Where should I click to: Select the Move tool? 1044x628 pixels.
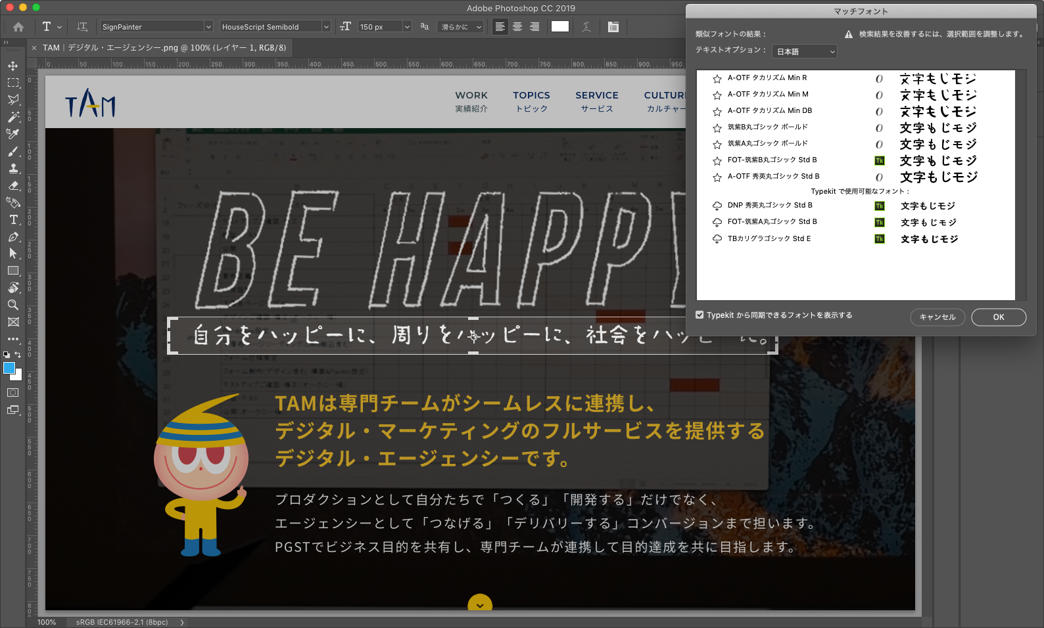pos(13,66)
